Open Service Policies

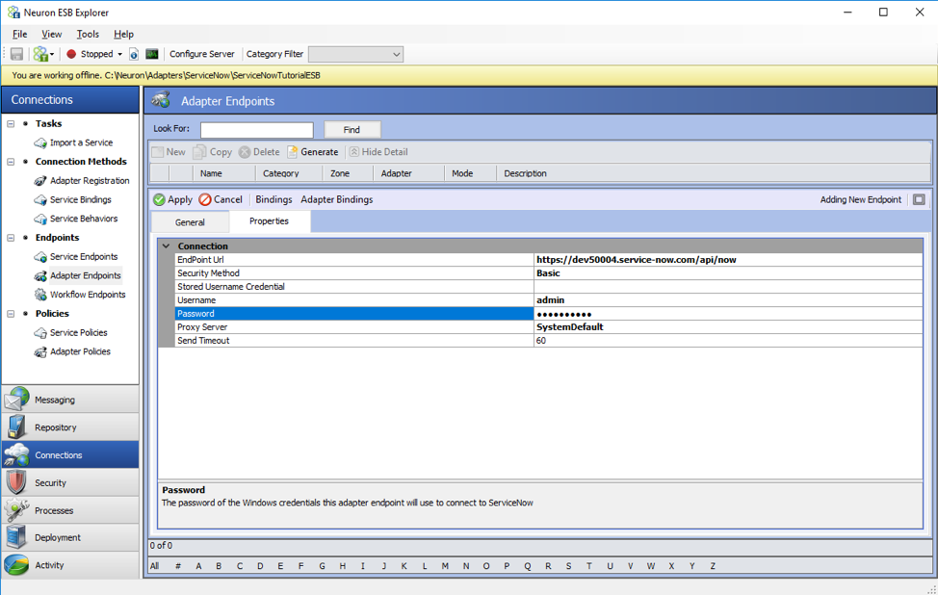(x=79, y=332)
